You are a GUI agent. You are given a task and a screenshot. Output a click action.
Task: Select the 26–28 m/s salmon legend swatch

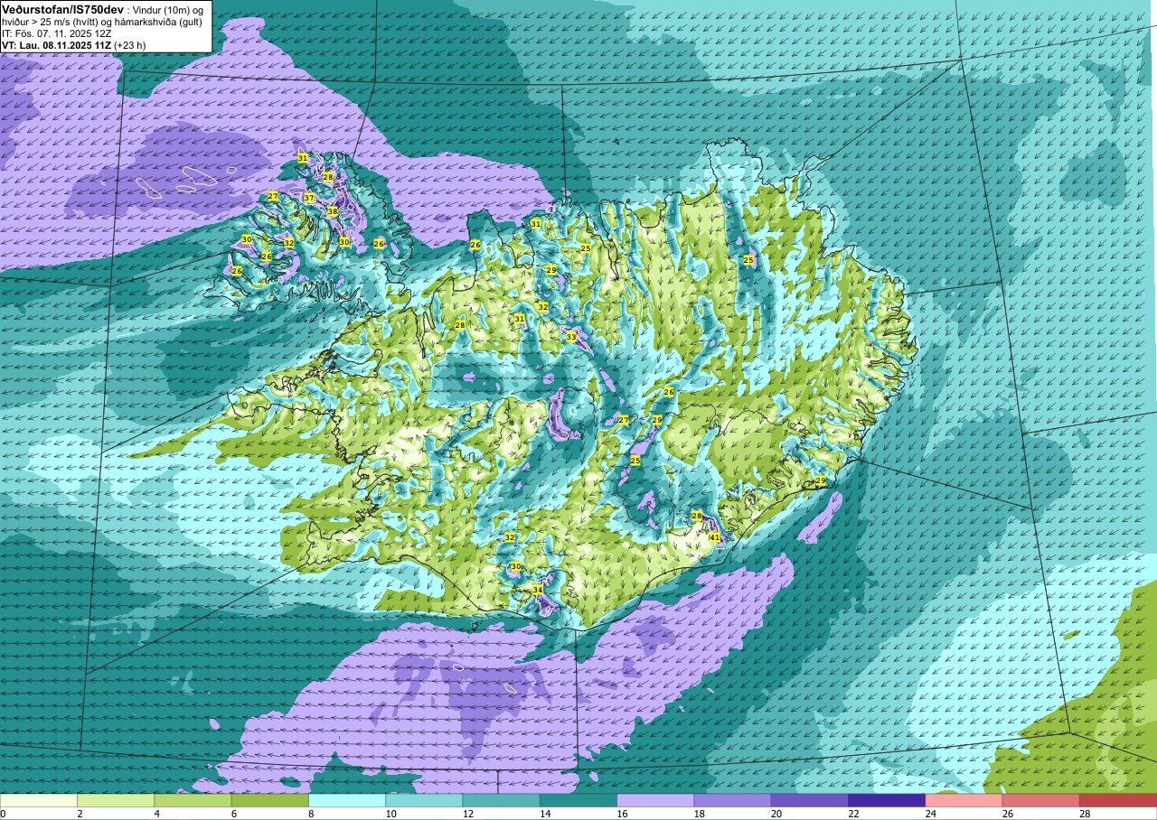[1040, 800]
